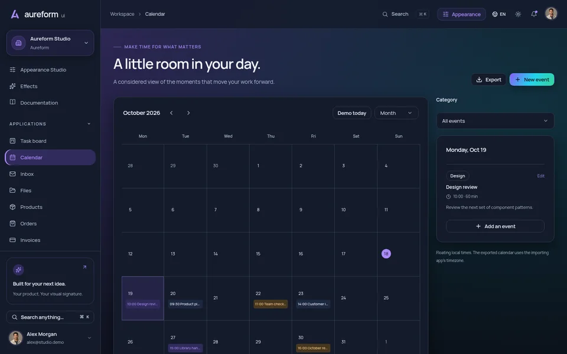Viewport: 567px width, 354px height.
Task: Open Effects from the sidebar
Action: pyautogui.click(x=50, y=86)
